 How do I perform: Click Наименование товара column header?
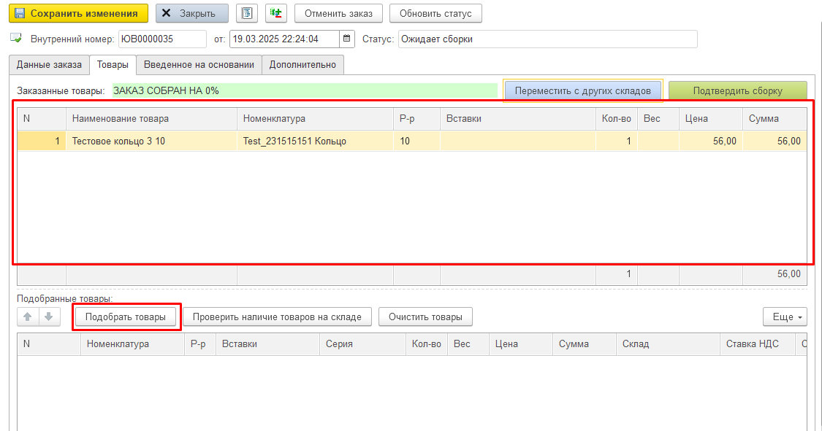(x=151, y=119)
